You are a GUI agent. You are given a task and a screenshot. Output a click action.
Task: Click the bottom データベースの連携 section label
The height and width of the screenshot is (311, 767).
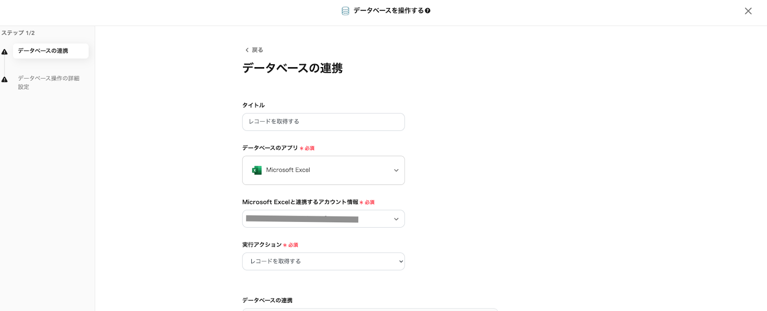pos(267,300)
